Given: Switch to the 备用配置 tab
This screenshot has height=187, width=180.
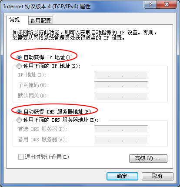Looking at the screenshot, I should pyautogui.click(x=40, y=20).
